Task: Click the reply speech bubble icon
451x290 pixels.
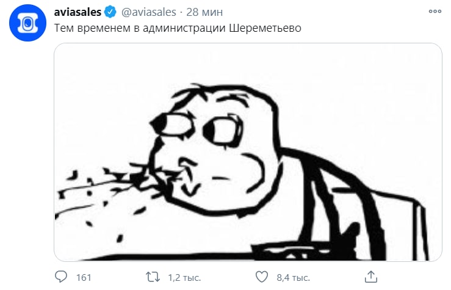Action: click(60, 277)
